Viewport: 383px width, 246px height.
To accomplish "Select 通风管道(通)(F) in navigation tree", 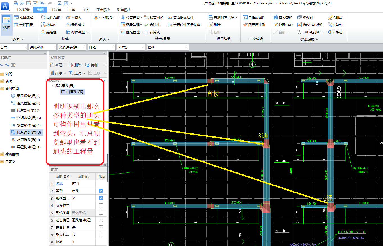I will click(x=26, y=103).
